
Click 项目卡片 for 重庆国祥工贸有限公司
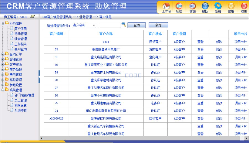pos(241,72)
